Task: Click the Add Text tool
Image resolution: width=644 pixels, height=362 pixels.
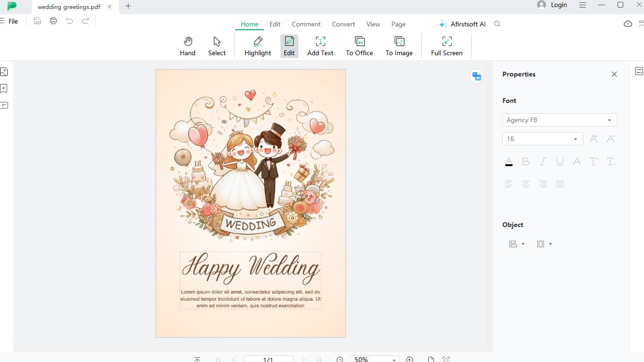Action: [x=320, y=46]
